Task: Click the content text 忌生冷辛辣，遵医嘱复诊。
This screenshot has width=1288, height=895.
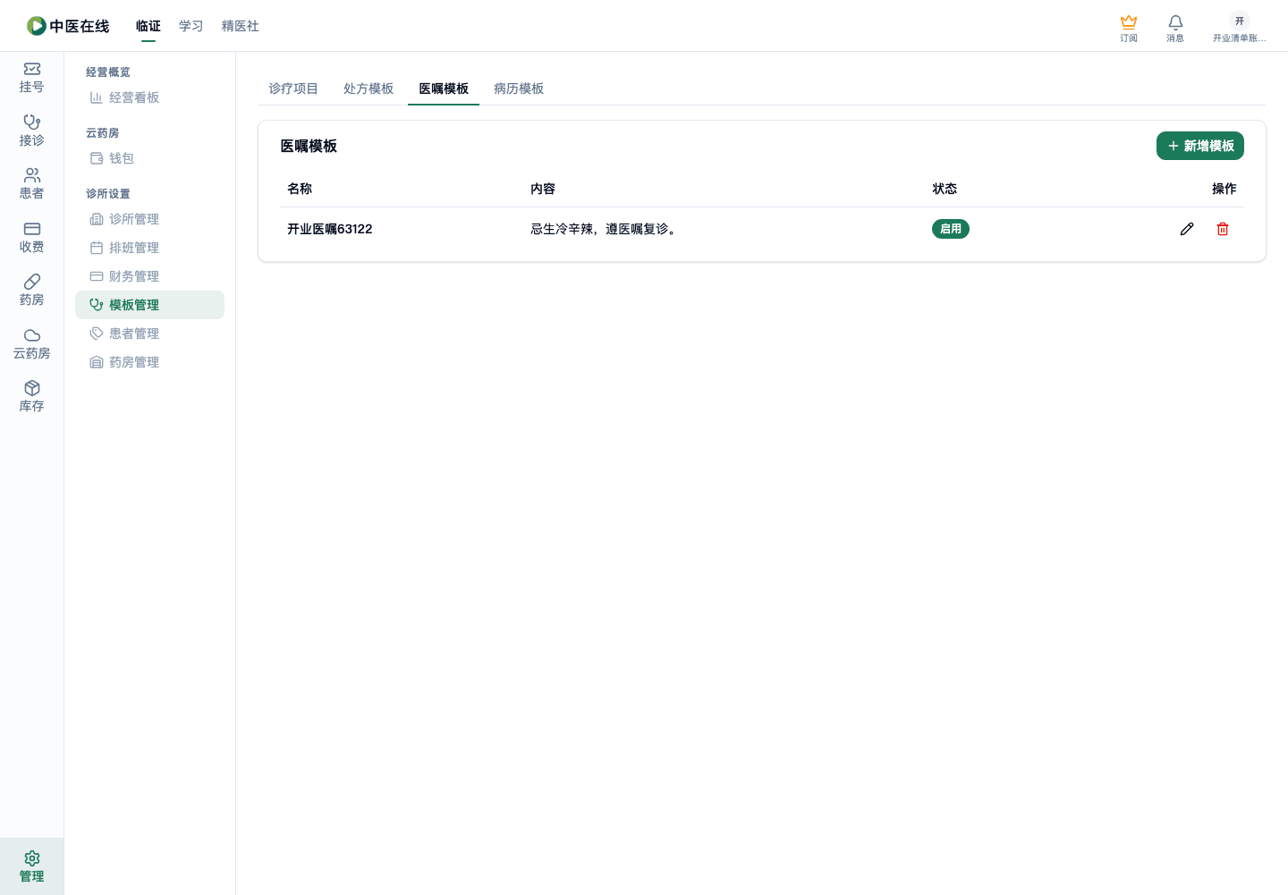Action: (606, 229)
